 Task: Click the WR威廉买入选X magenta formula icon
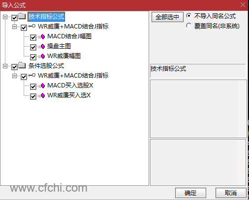(x=43, y=96)
